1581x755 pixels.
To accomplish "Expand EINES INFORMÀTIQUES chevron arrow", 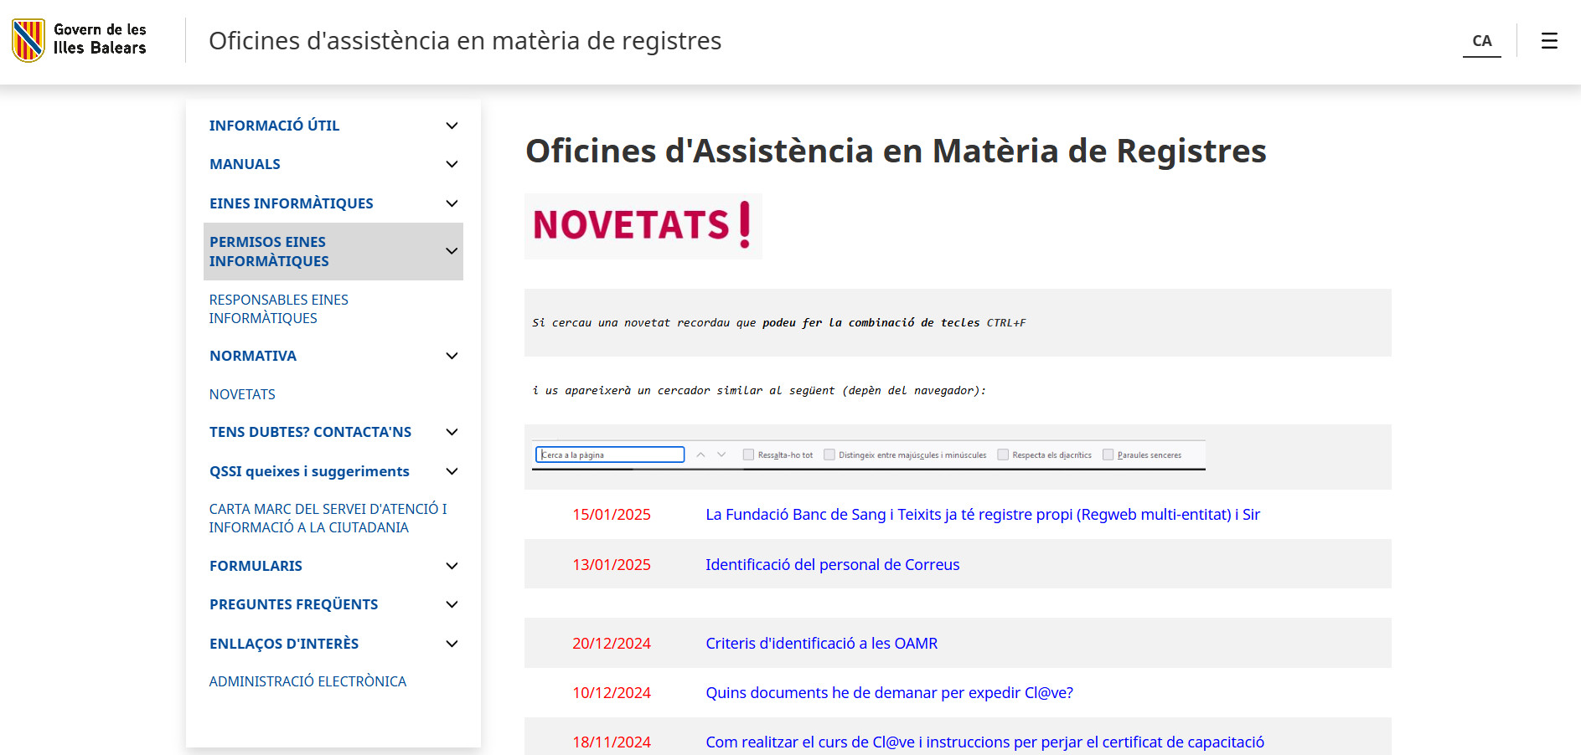I will pyautogui.click(x=452, y=203).
